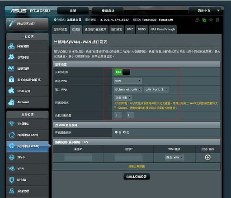The width and height of the screenshot is (231, 198).
Task: Click the green network status icon
Action: (204, 20)
